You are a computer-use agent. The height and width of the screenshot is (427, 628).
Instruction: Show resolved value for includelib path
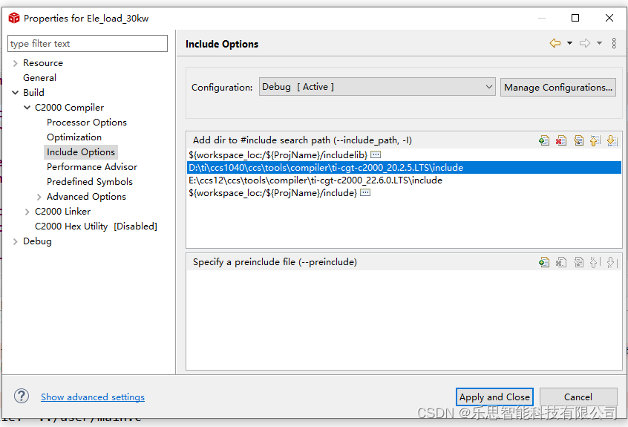(376, 154)
